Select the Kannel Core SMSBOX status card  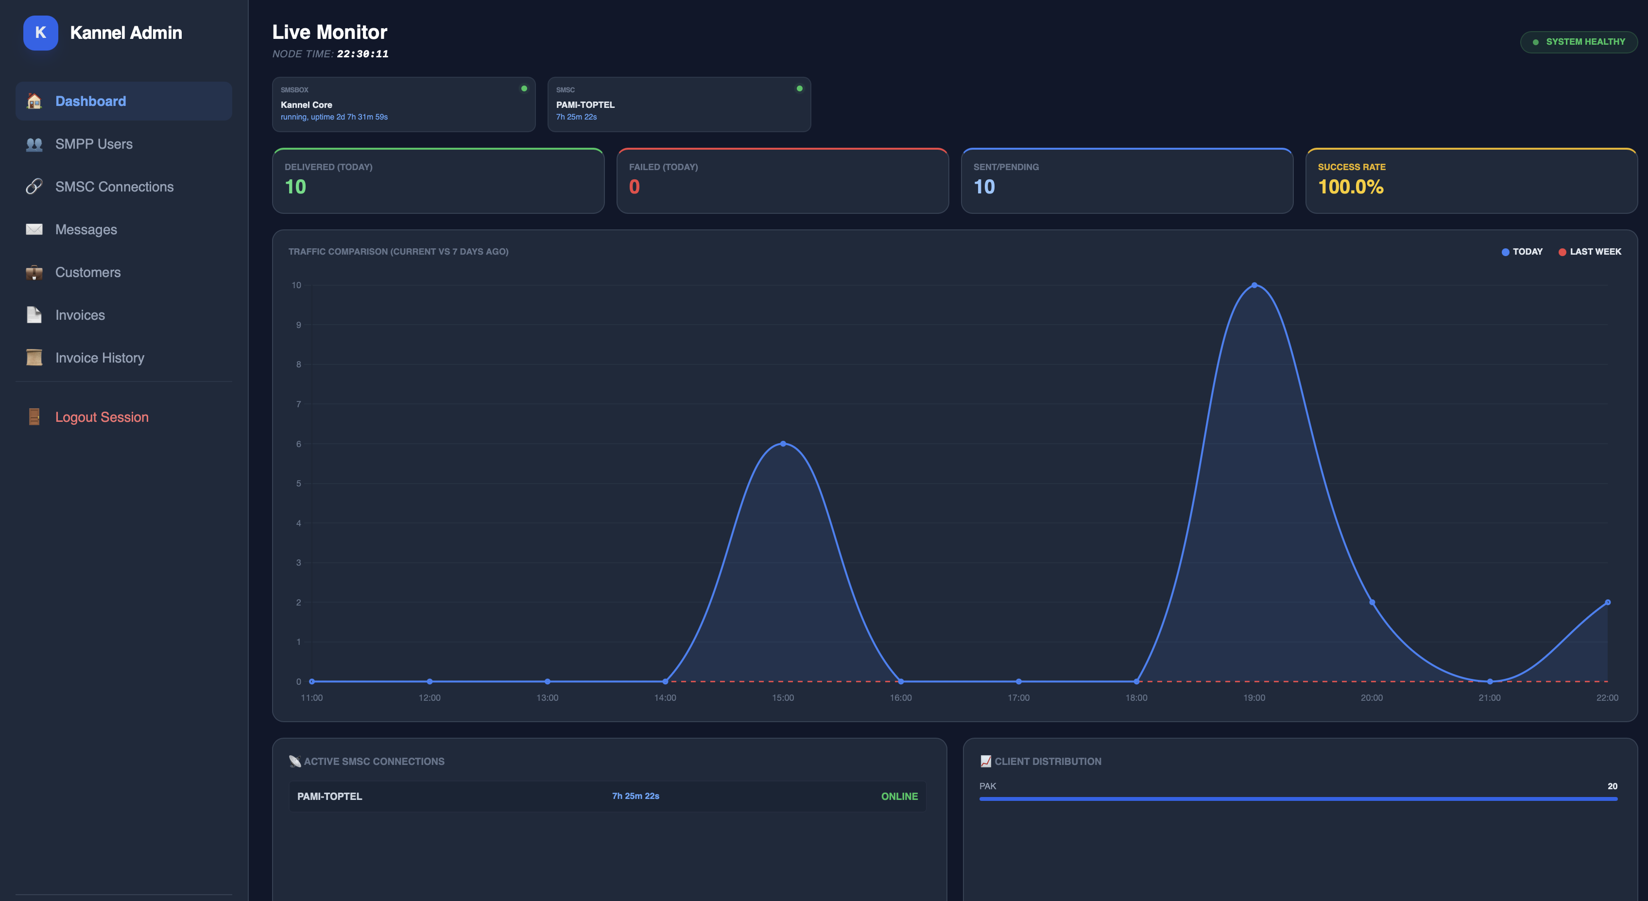[404, 104]
